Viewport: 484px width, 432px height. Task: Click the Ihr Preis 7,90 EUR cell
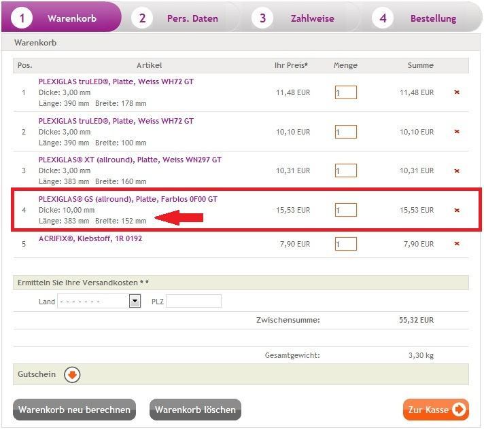coord(295,244)
